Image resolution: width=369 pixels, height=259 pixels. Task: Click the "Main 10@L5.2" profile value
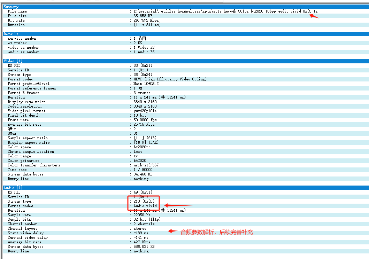[x=146, y=84]
